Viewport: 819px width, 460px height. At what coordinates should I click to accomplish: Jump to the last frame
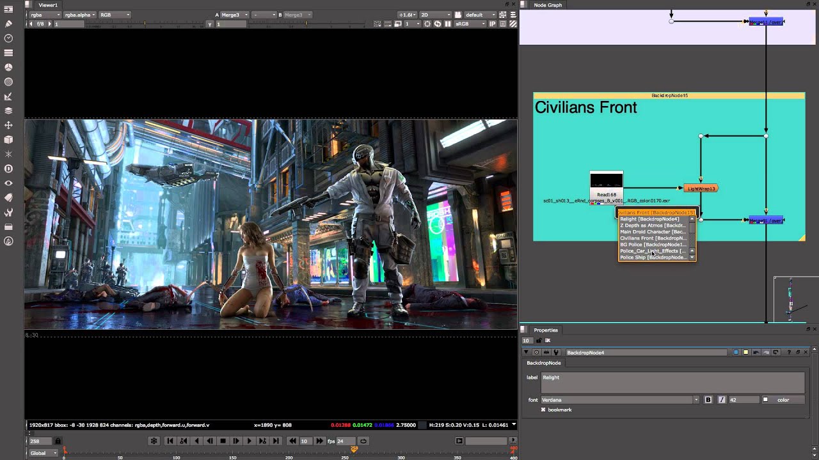tap(275, 441)
